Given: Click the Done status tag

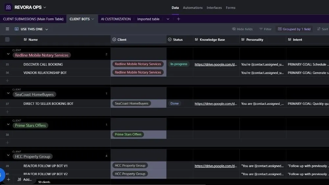Looking at the screenshot, I should (x=175, y=104).
